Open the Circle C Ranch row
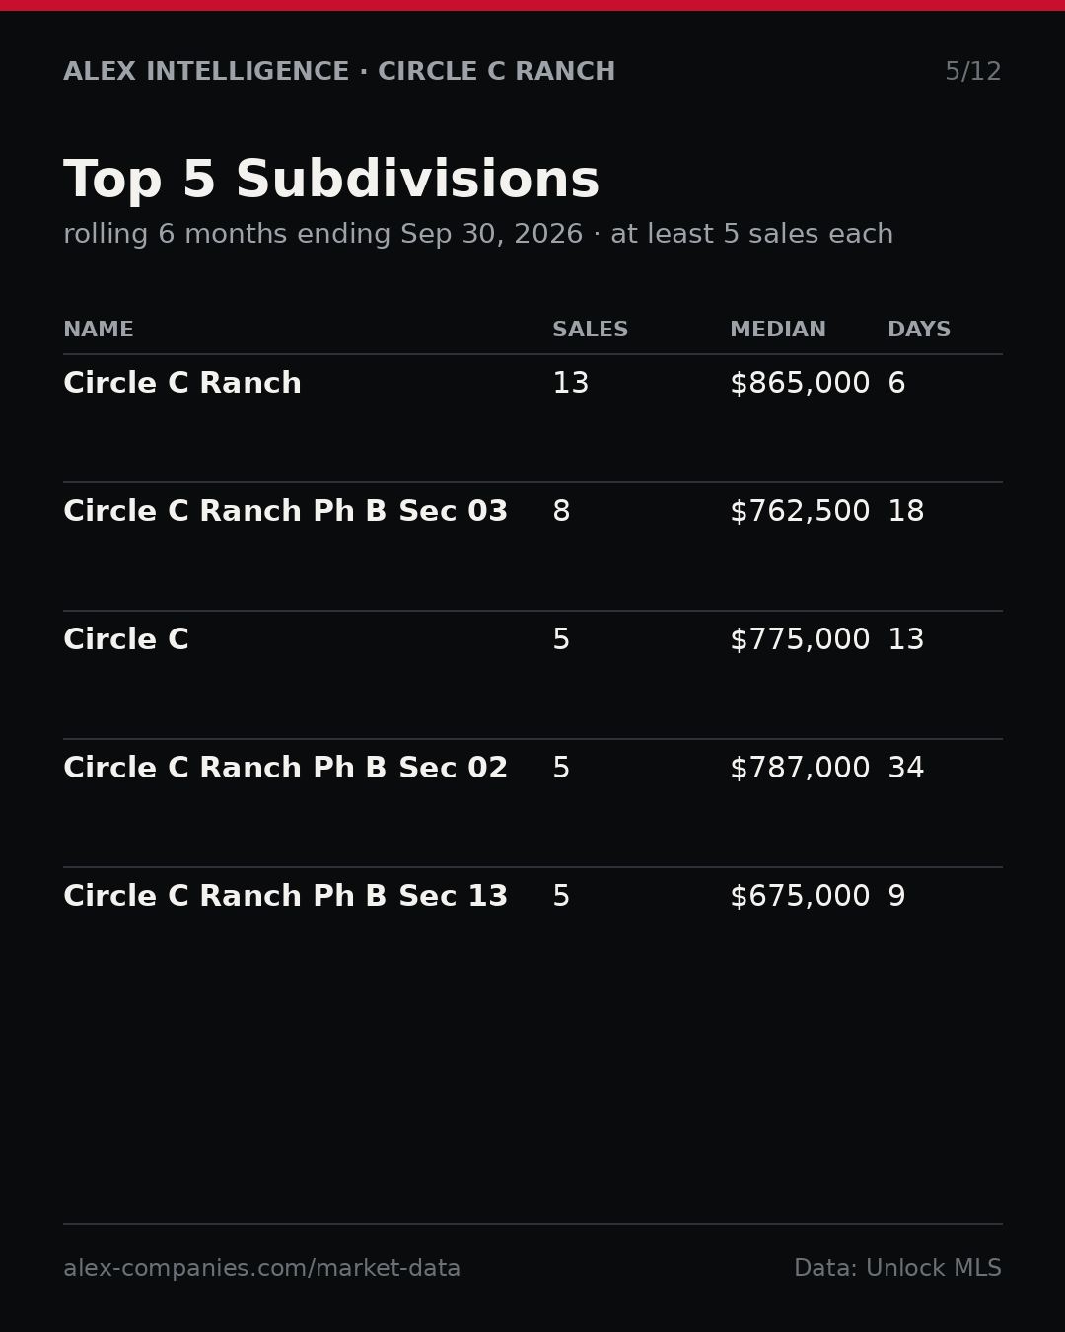The height and width of the screenshot is (1332, 1065). click(x=532, y=418)
